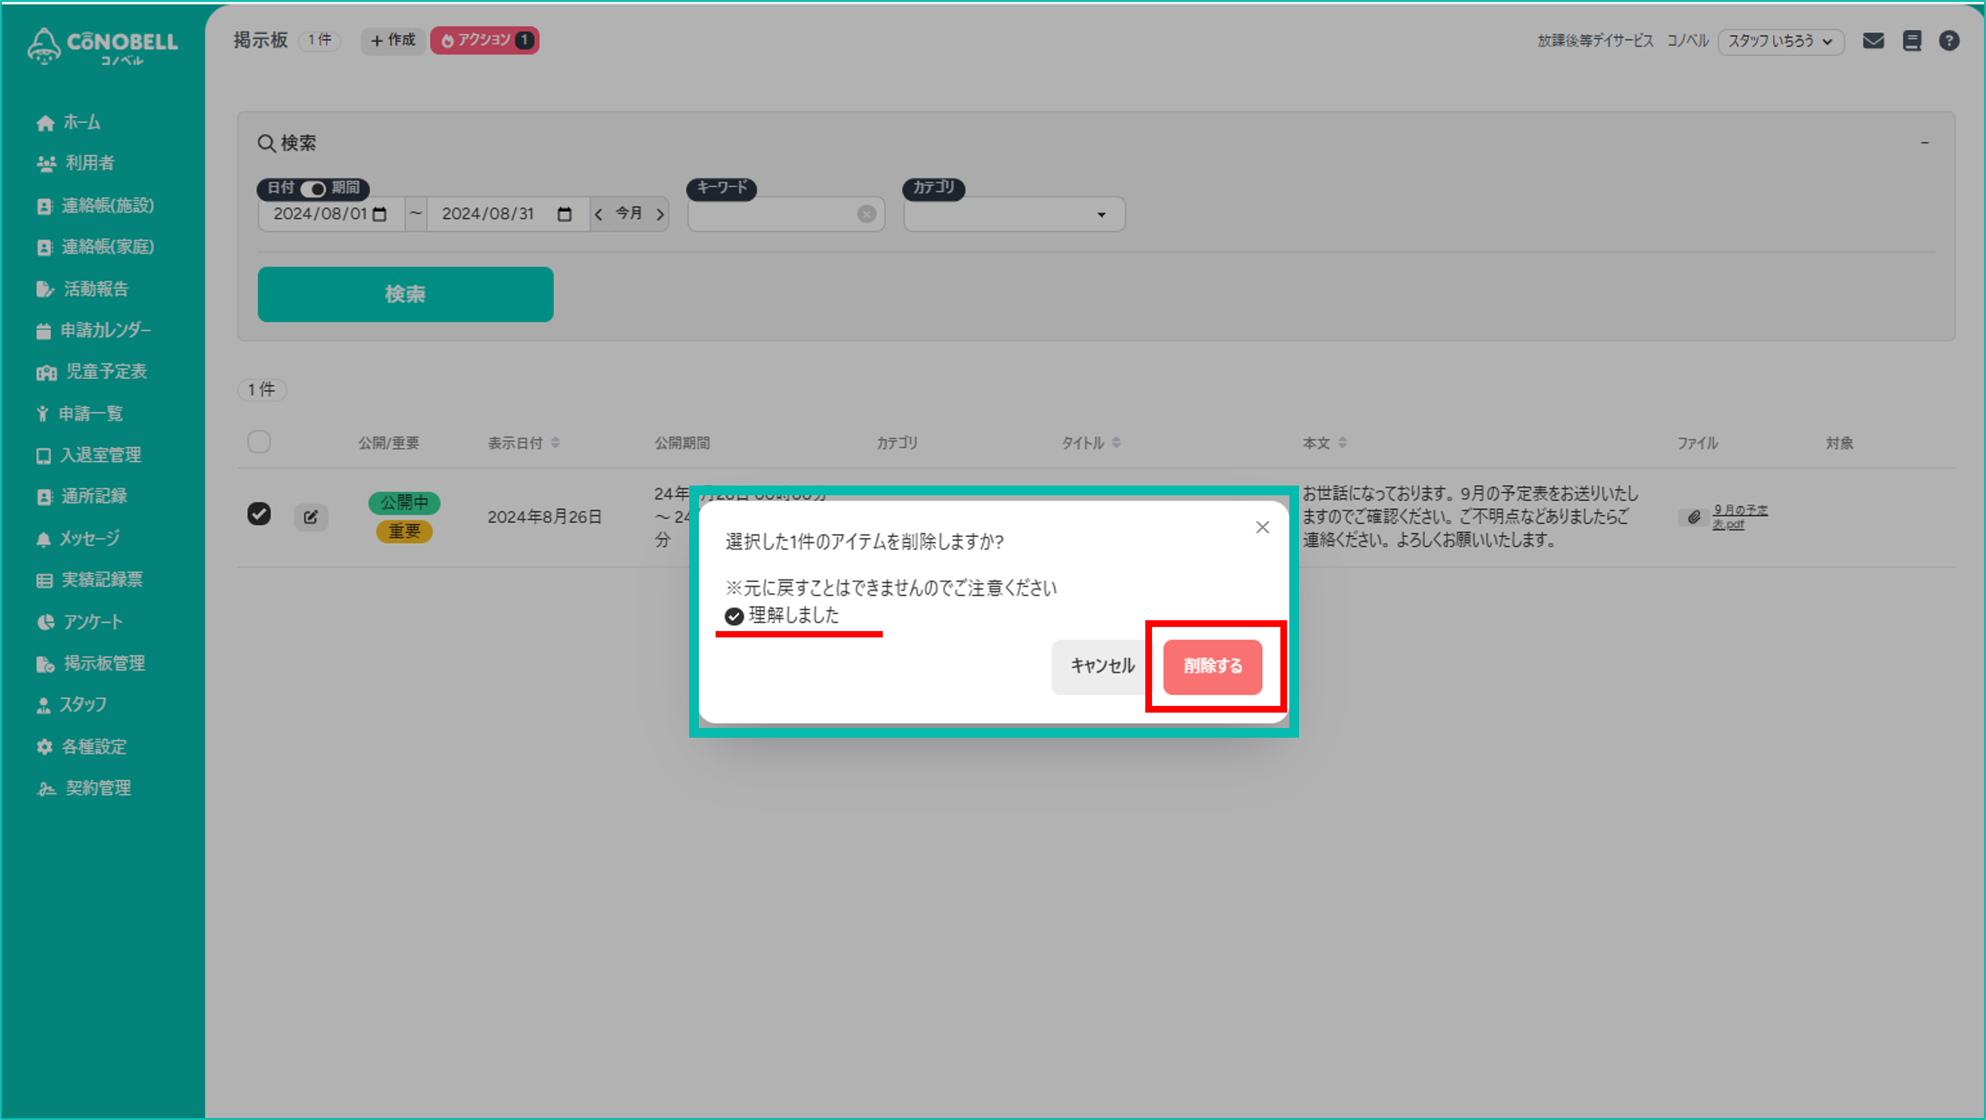This screenshot has height=1120, width=1986.
Task: Go to previous month with left chevron
Action: click(x=599, y=214)
